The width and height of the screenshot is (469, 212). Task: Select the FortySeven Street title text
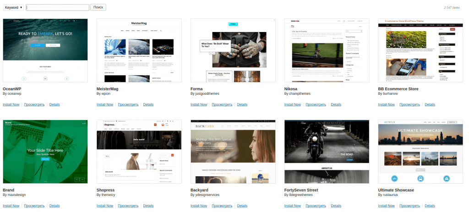[301, 190]
